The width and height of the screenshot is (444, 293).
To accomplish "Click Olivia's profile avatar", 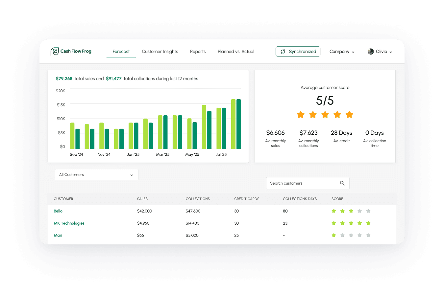I will pos(371,52).
